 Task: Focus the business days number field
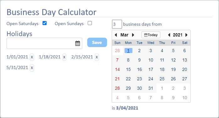tap(117, 24)
